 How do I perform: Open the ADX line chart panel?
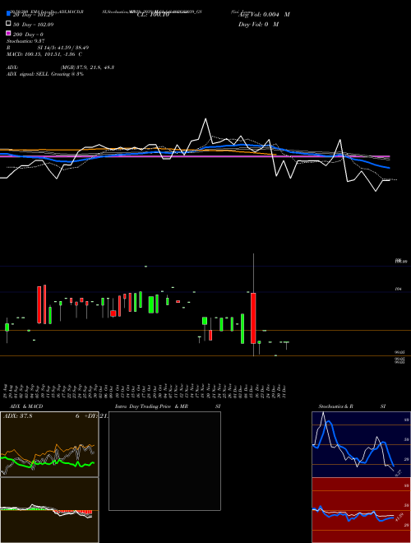pyautogui.click(x=49, y=444)
